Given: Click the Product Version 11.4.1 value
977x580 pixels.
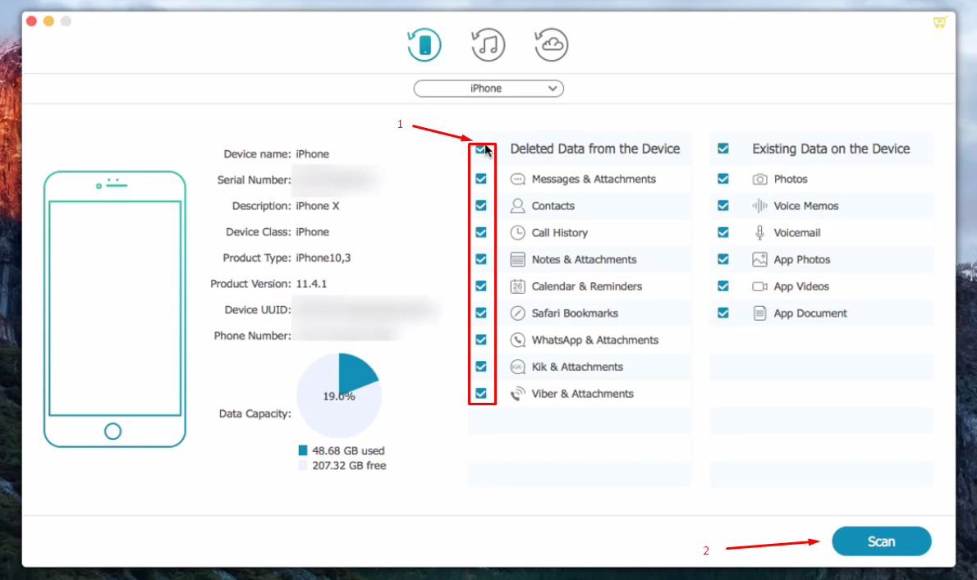Looking at the screenshot, I should 311,284.
